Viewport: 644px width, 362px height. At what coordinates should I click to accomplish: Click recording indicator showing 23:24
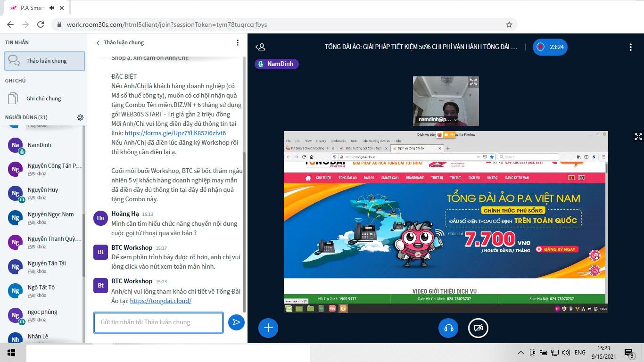point(550,47)
